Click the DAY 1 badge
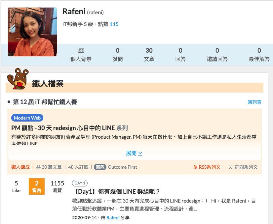The image size is (273, 224). [80, 183]
